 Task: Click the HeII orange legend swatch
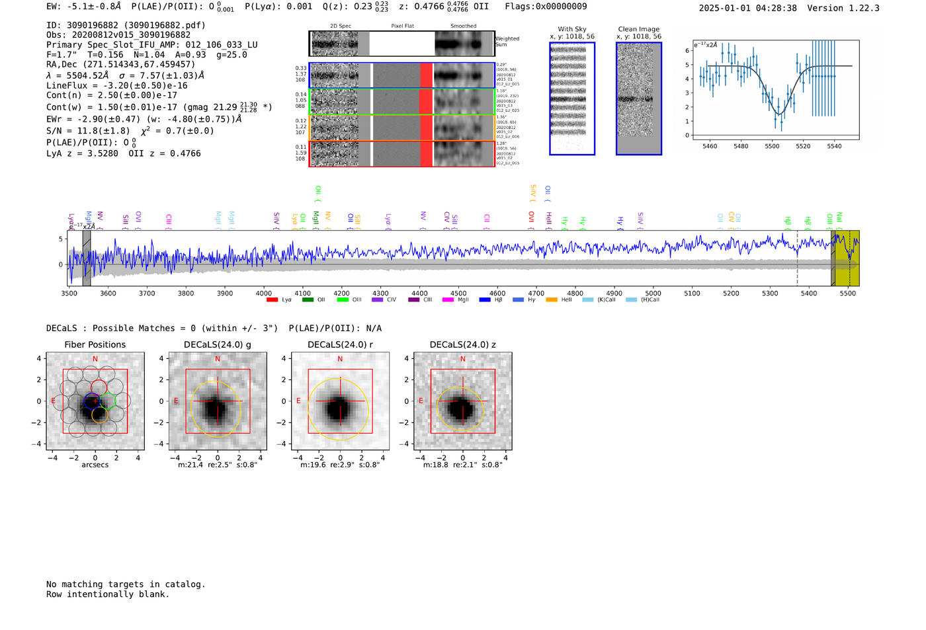(x=552, y=300)
